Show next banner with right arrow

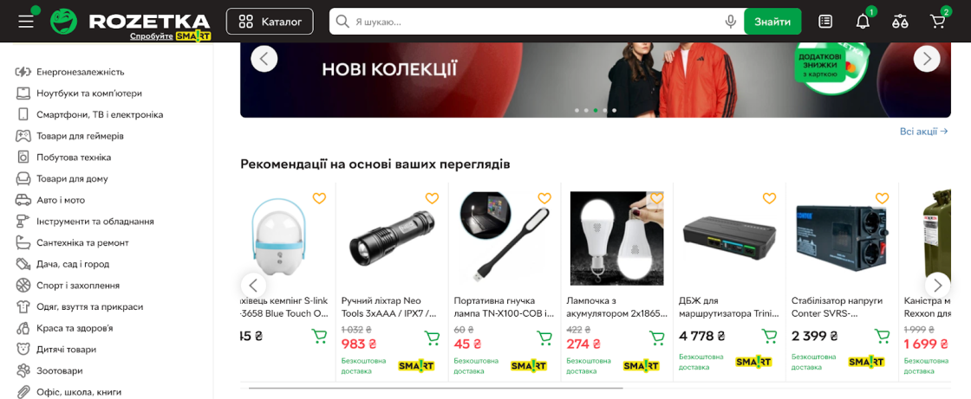click(x=927, y=59)
